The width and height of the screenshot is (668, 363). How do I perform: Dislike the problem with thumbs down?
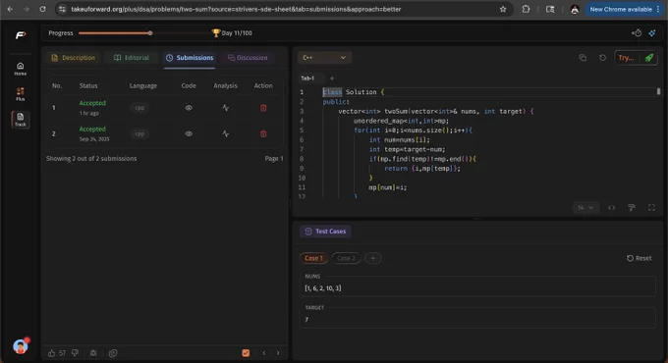(x=75, y=353)
